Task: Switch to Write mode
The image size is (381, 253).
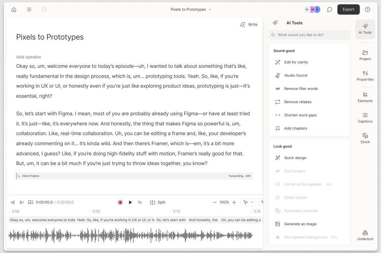Action: [x=249, y=24]
